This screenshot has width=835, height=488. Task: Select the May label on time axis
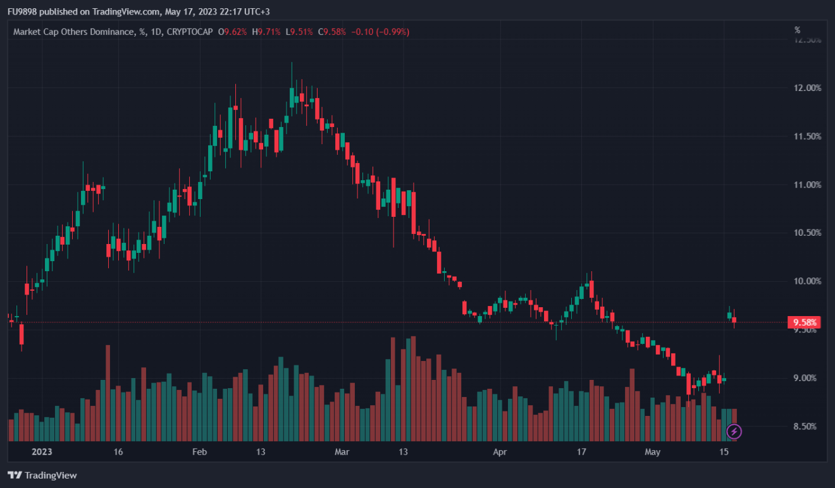tap(652, 452)
